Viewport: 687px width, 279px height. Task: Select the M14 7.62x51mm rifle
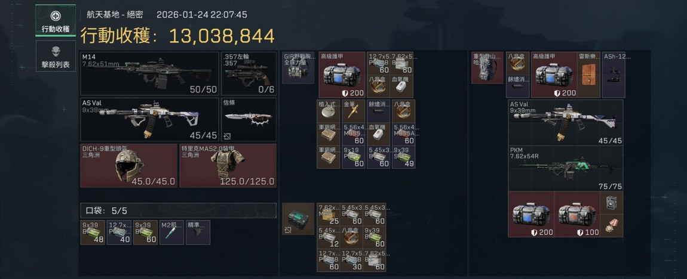pyautogui.click(x=149, y=73)
